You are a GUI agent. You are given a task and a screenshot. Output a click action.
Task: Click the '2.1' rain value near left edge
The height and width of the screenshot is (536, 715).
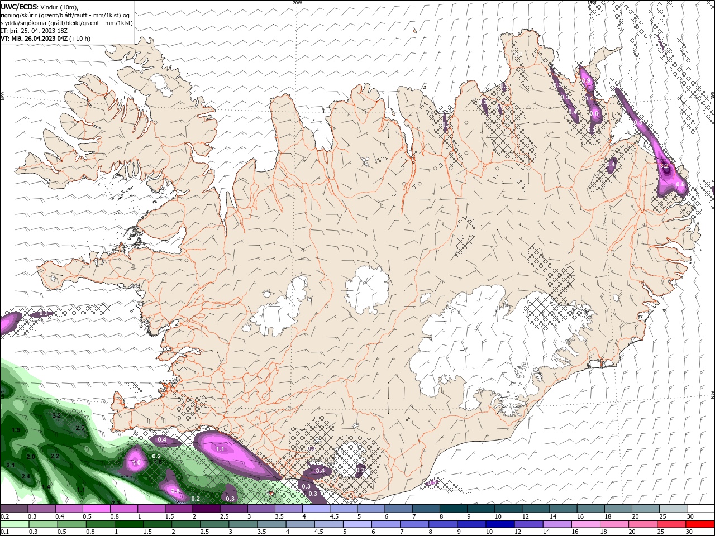(x=11, y=465)
